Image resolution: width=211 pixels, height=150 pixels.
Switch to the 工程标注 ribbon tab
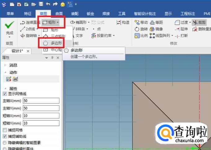tap(187, 14)
